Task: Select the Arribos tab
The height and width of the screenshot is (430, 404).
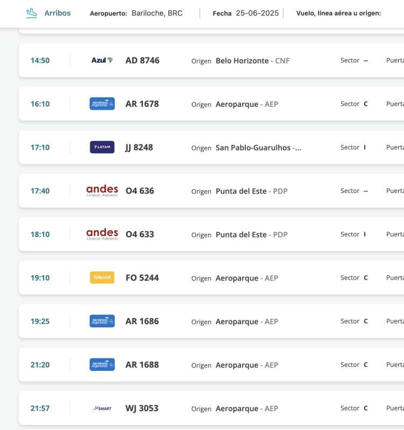Action: (x=57, y=13)
